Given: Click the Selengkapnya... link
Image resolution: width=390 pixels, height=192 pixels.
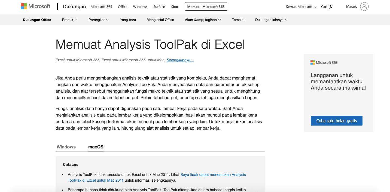Looking at the screenshot, I should pos(180,60).
